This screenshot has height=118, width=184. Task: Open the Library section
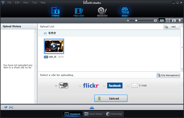point(55,12)
